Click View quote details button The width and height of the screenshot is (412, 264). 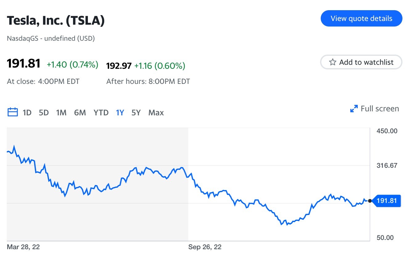361,19
